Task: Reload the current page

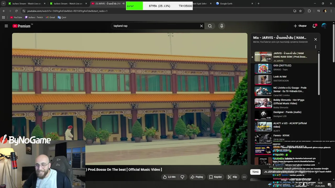Action: [16, 11]
